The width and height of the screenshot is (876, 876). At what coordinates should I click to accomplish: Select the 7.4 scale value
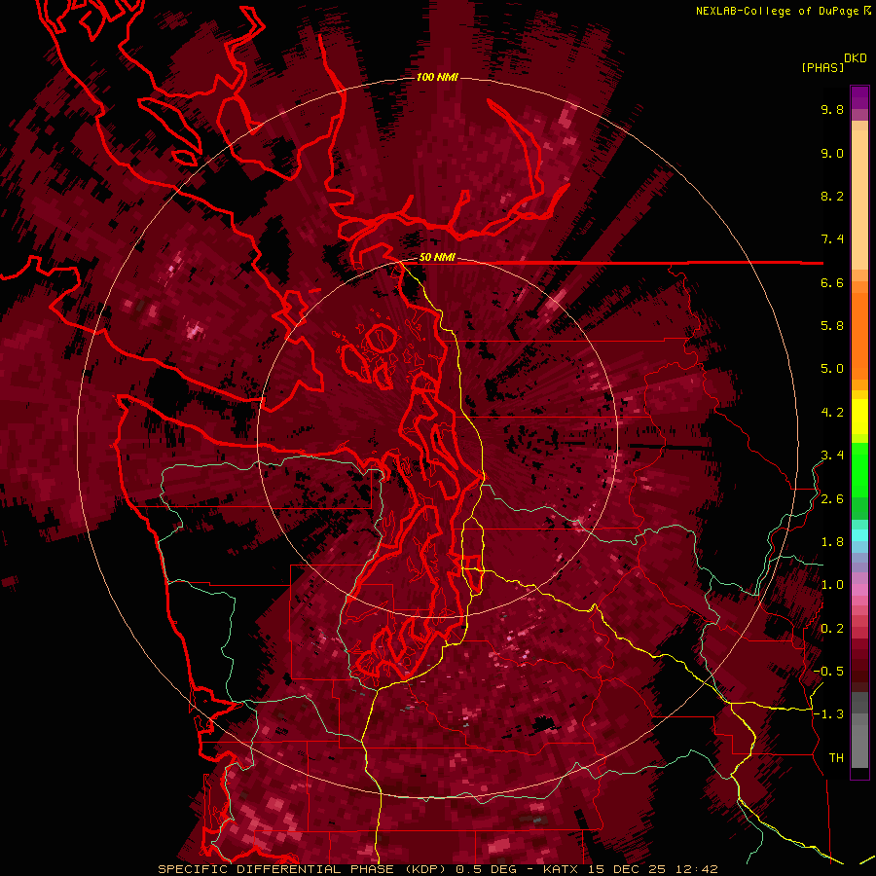tap(832, 239)
